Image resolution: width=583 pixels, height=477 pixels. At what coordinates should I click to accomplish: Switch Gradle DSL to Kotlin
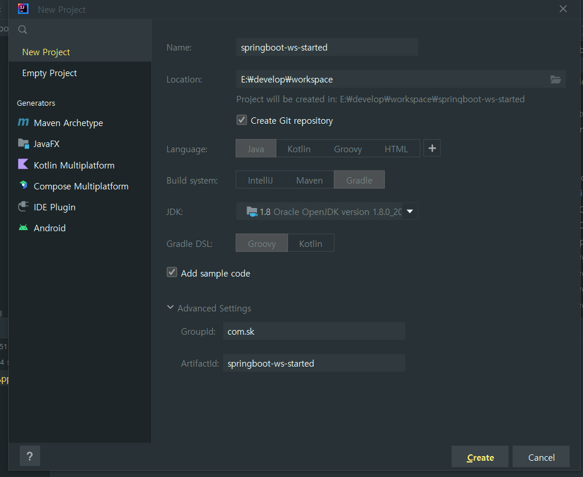coord(311,243)
